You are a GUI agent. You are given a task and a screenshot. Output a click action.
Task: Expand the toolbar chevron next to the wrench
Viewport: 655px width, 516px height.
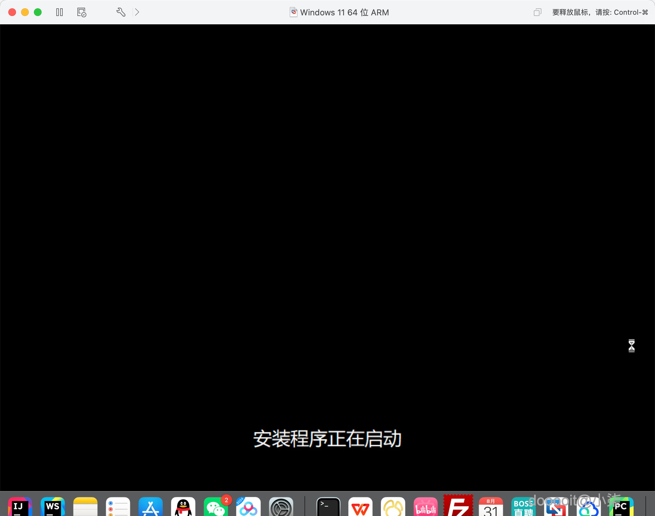point(137,12)
